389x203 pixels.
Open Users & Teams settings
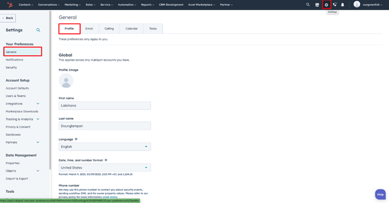16,96
